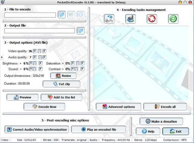Click the second icon beside File to encode
The width and height of the screenshot is (194, 143).
(71, 15)
